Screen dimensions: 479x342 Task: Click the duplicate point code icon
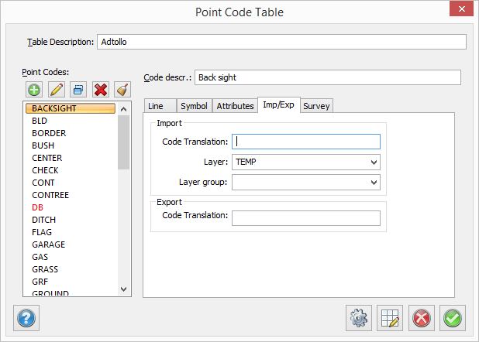click(78, 89)
